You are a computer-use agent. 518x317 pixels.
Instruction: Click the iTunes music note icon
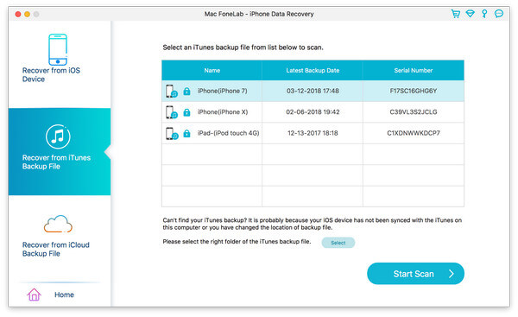[x=58, y=136]
